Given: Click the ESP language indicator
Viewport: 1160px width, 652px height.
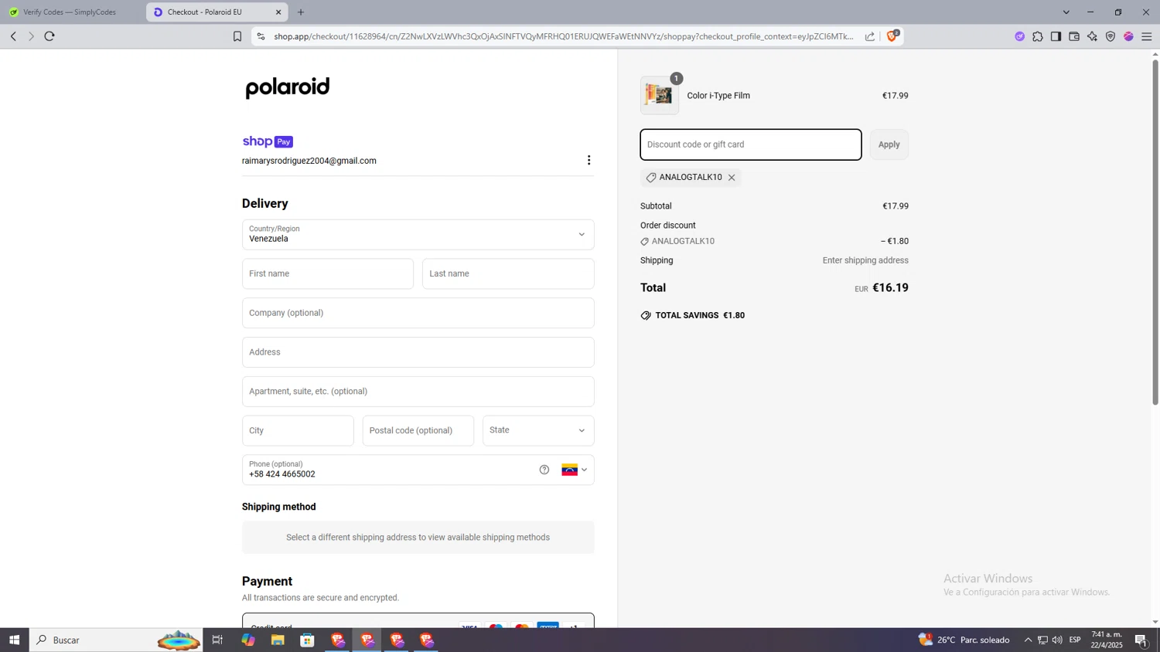Looking at the screenshot, I should pyautogui.click(x=1075, y=640).
